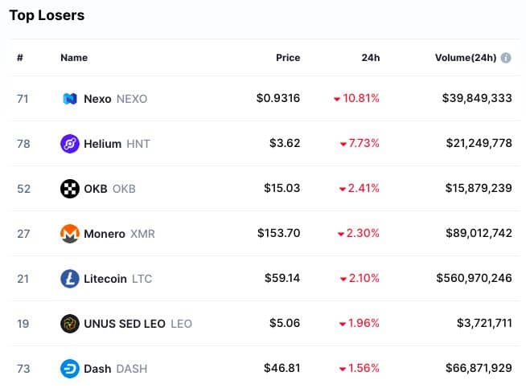
Task: Click the Nexo coin logo icon
Action: coord(70,99)
